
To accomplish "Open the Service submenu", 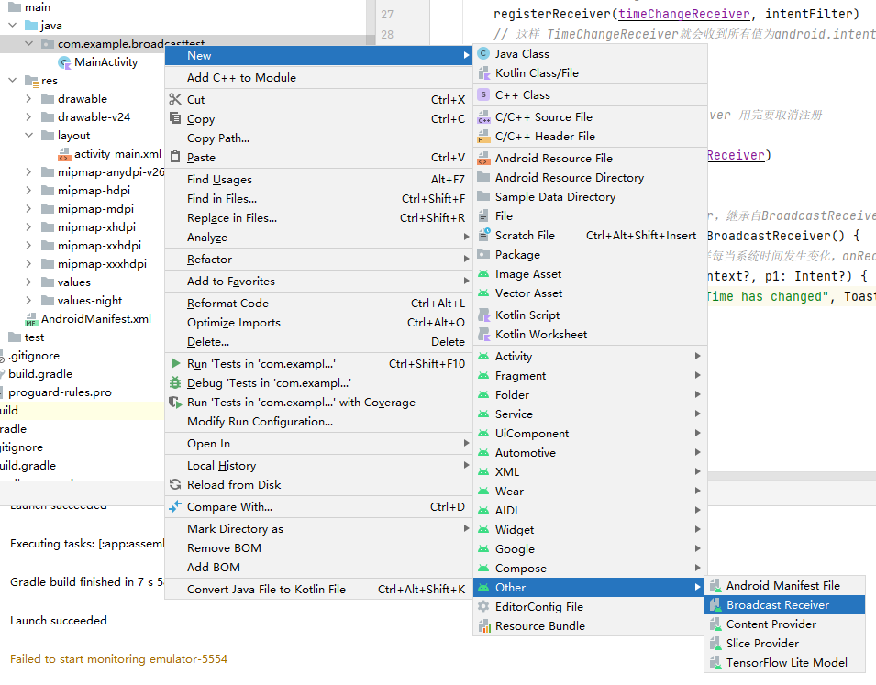I will tap(590, 414).
